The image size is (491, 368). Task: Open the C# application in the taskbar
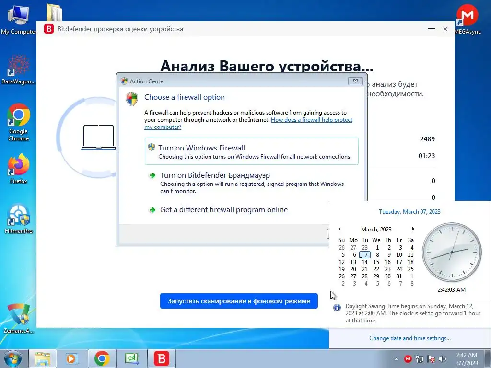(x=131, y=358)
